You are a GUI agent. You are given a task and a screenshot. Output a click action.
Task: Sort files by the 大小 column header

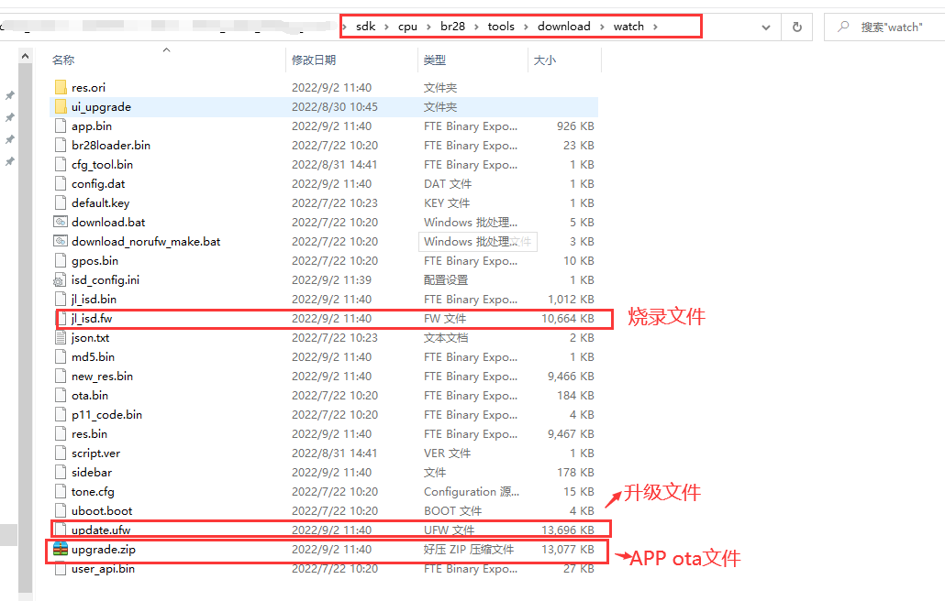(545, 60)
